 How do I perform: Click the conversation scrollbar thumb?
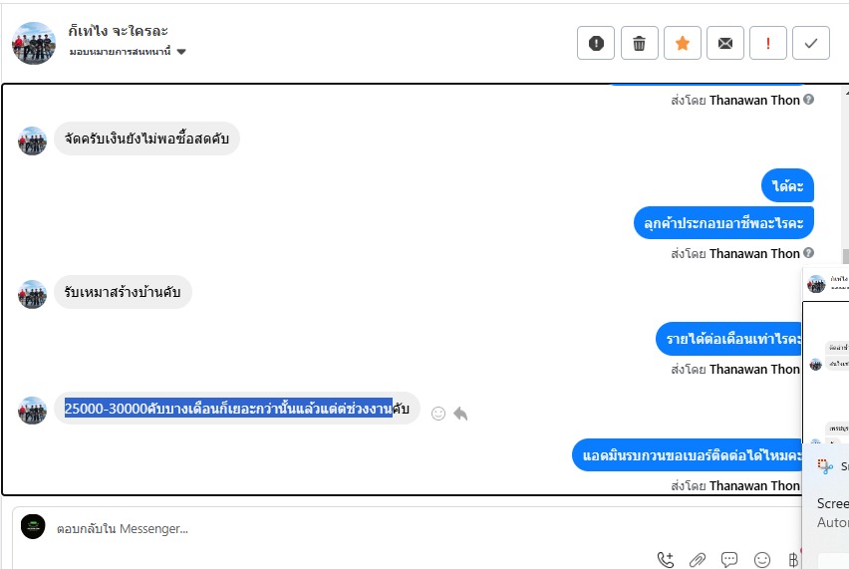click(845, 255)
